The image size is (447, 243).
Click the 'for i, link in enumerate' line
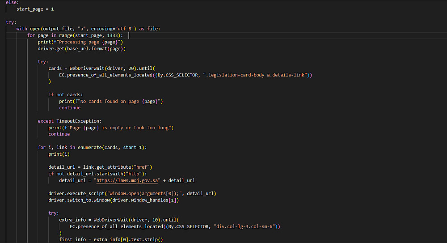[93, 147]
